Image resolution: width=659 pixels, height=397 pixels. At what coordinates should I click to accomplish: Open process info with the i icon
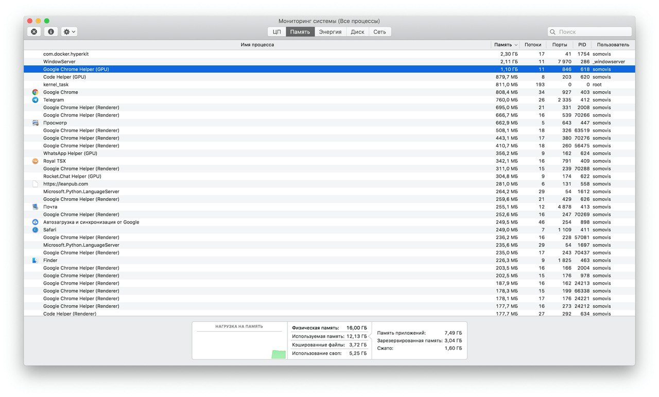[x=50, y=31]
